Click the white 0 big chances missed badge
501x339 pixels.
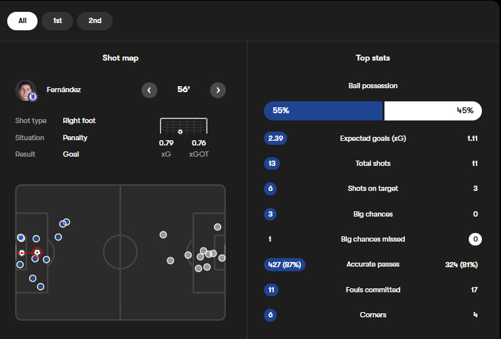click(475, 239)
